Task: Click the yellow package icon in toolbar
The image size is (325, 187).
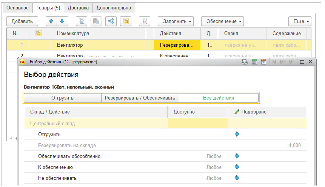Action: [x=126, y=21]
